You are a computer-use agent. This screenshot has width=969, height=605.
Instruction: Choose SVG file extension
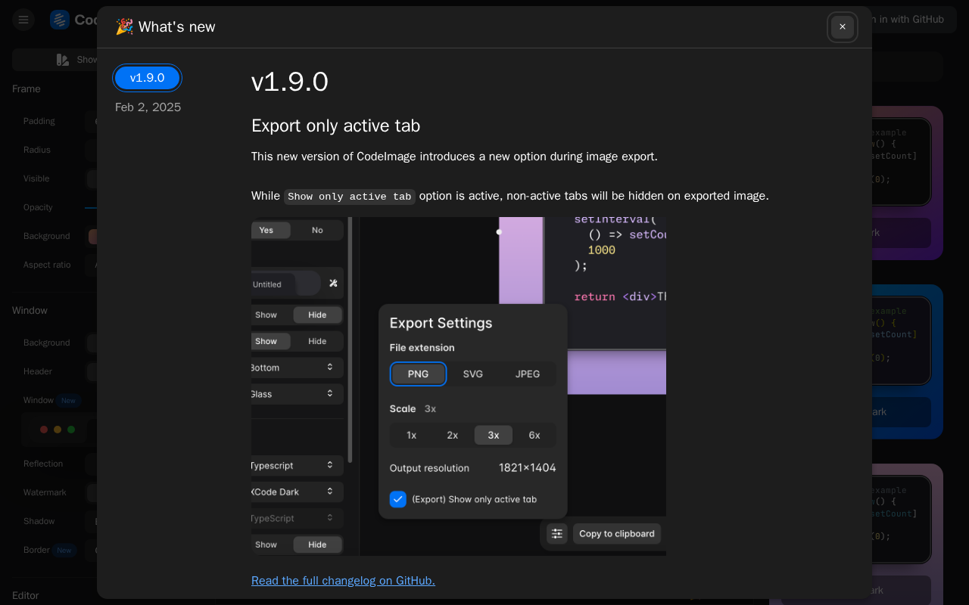point(473,374)
